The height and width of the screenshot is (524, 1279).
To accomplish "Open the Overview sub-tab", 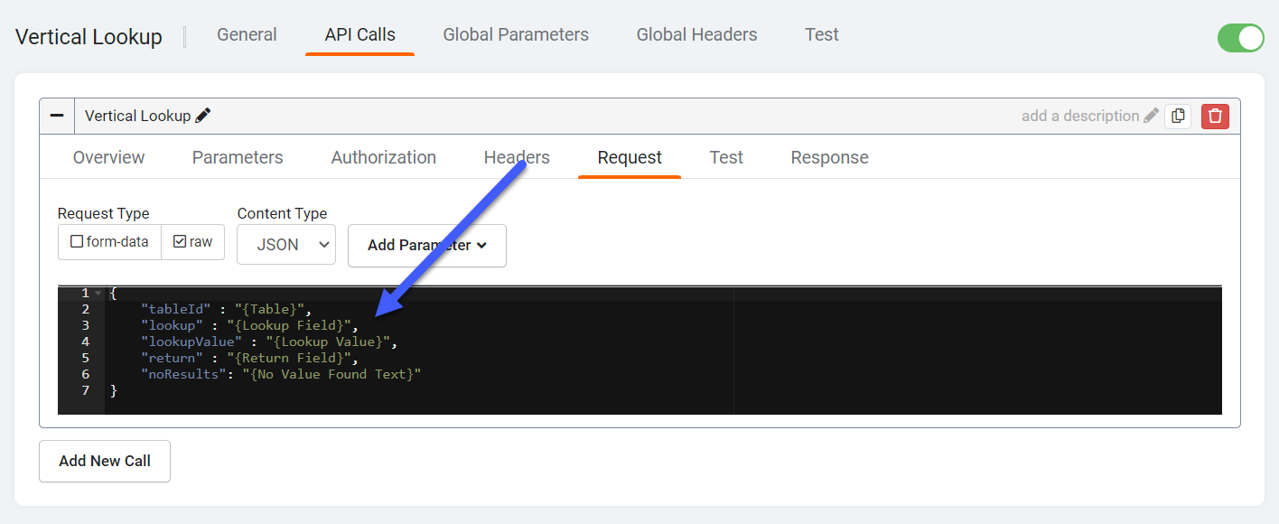I will pyautogui.click(x=108, y=157).
